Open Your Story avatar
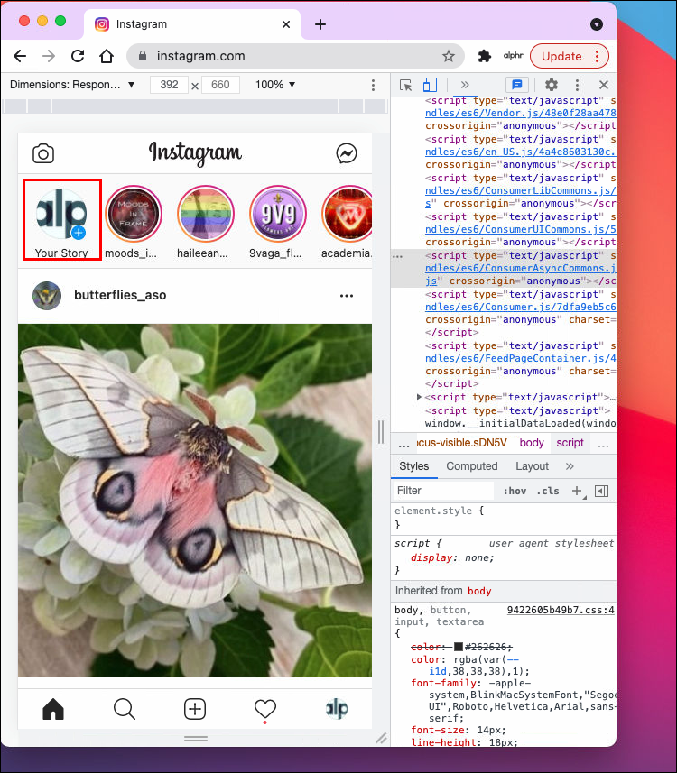 (61, 214)
